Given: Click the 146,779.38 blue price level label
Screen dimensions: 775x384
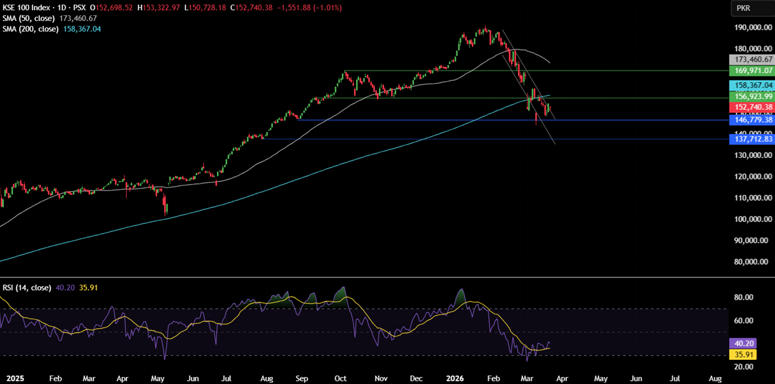Looking at the screenshot, I should tap(752, 120).
